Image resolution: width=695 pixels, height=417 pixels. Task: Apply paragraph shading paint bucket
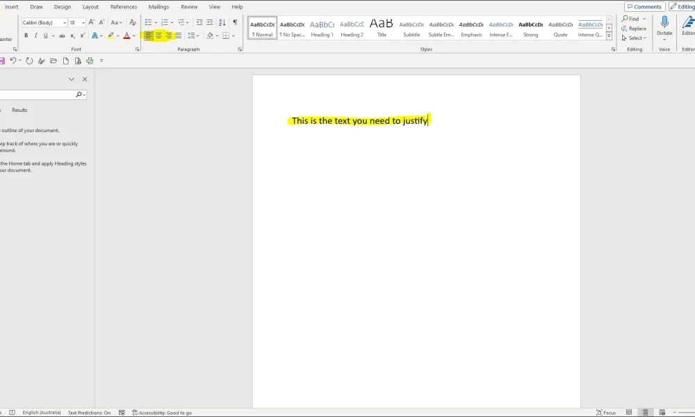coord(210,35)
